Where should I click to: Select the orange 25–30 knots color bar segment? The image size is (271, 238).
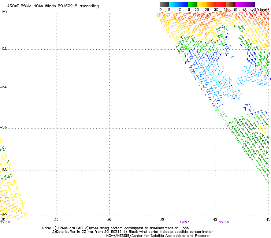tap(212, 4)
